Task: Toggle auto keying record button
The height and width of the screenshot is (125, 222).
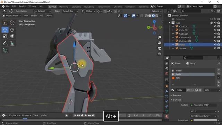Action: click(67, 115)
